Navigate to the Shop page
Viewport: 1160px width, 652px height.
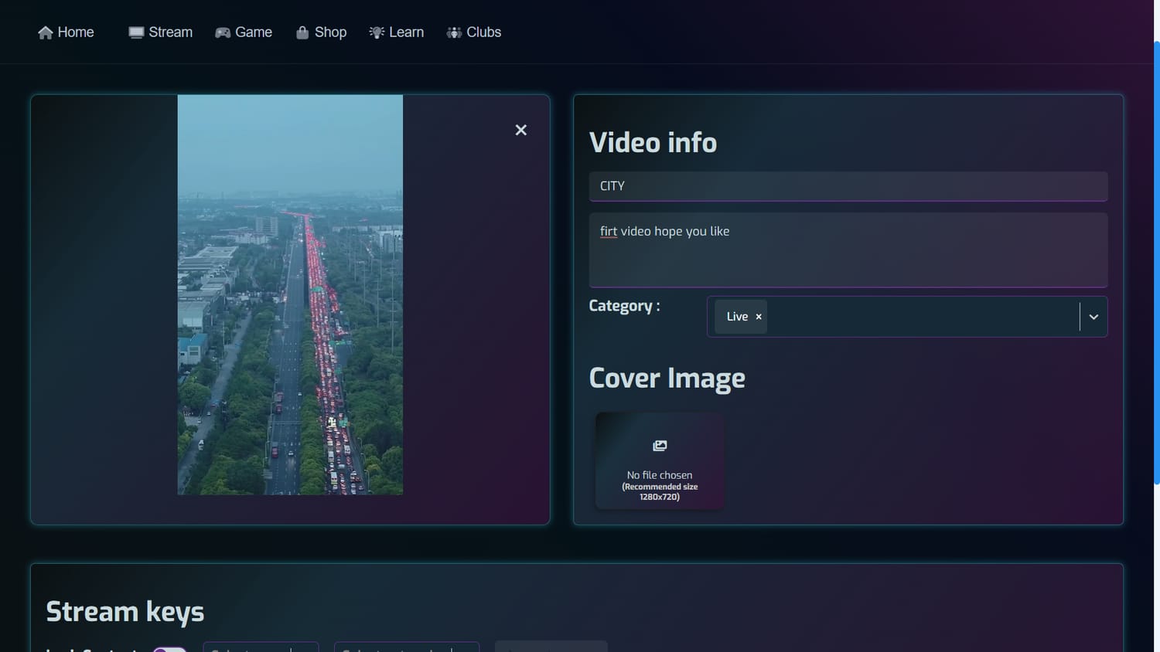[321, 32]
